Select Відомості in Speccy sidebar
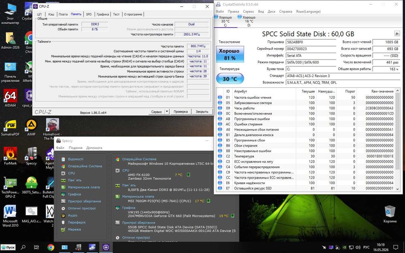The image size is (405, 253). tap(75, 159)
